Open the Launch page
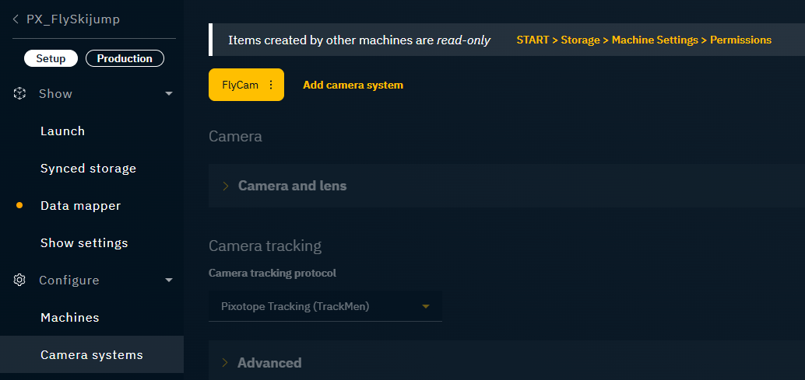805x380 pixels. point(62,131)
